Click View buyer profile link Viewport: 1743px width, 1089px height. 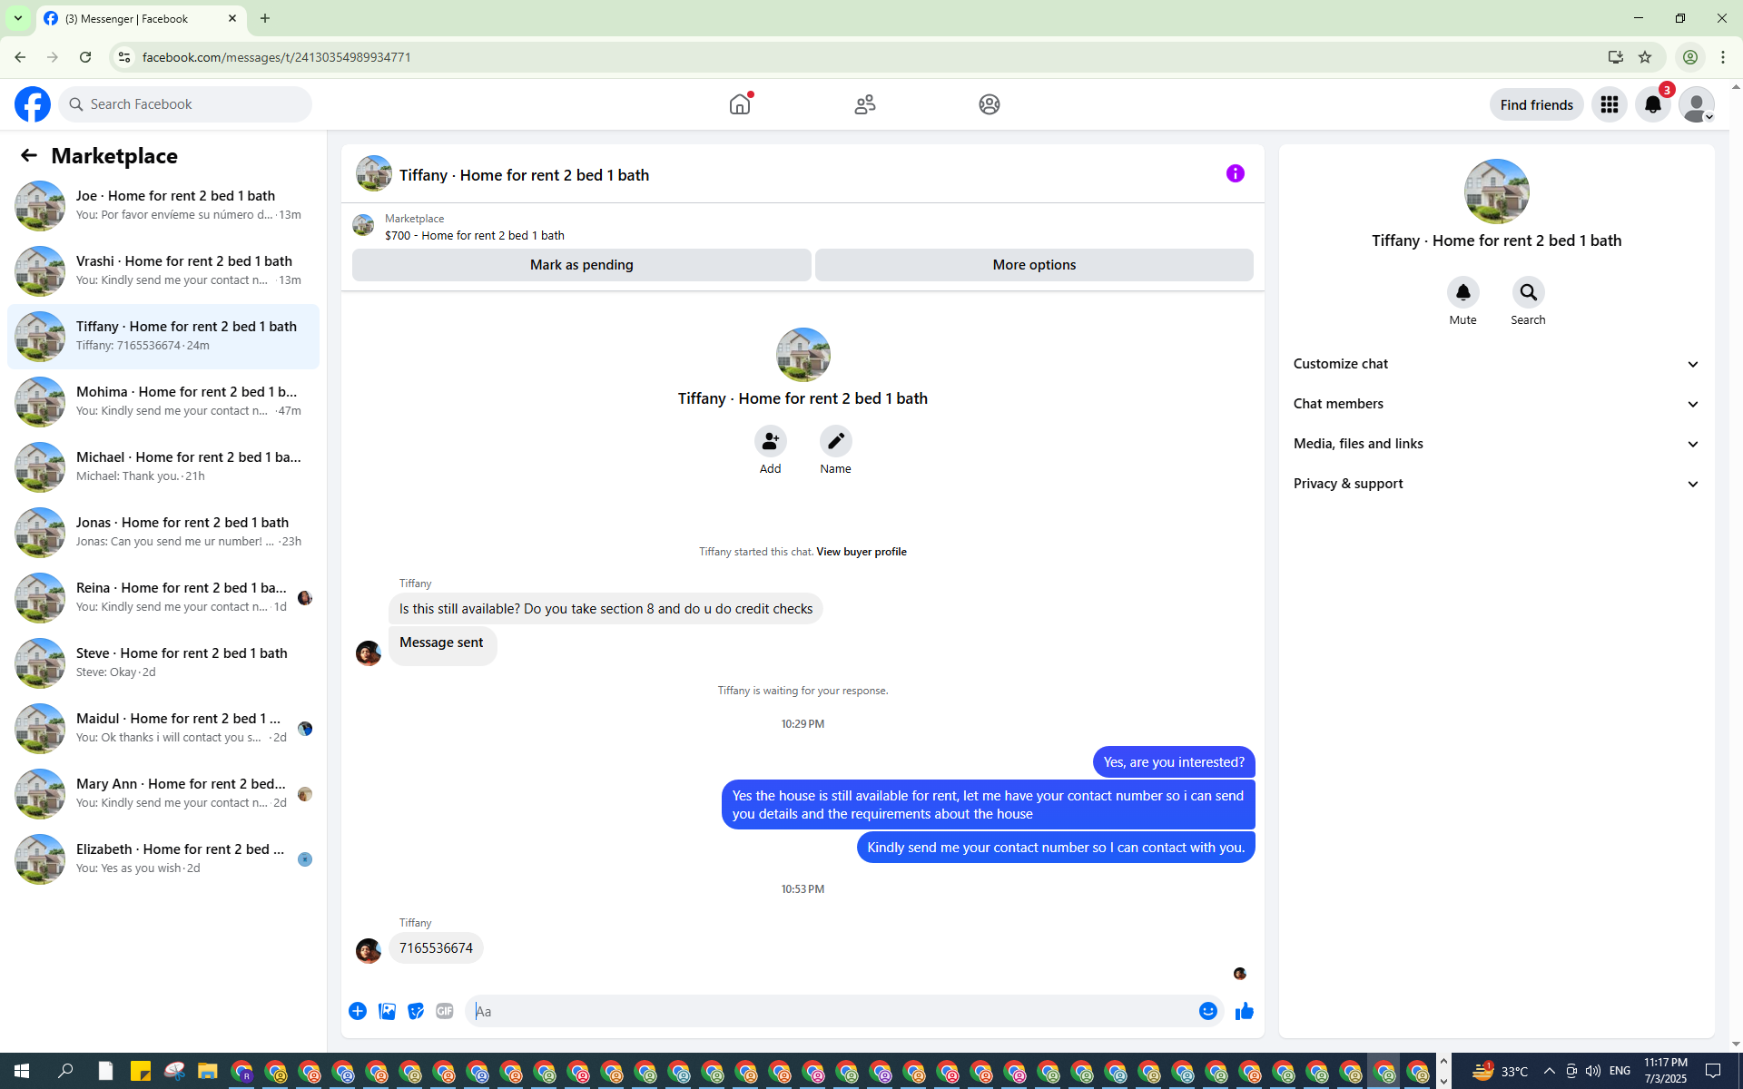[861, 552]
